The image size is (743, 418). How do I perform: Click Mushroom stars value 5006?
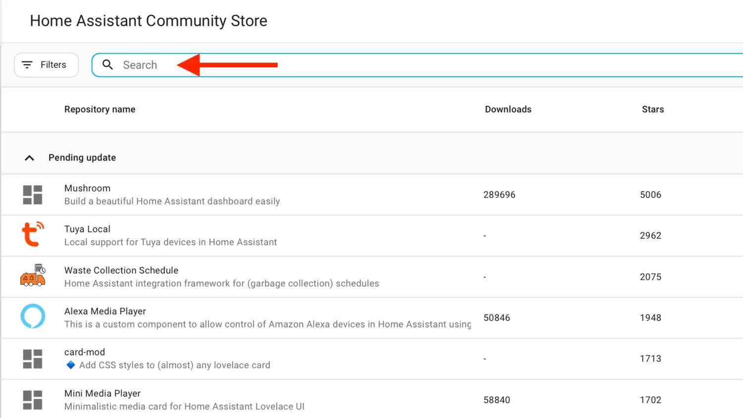[650, 195]
